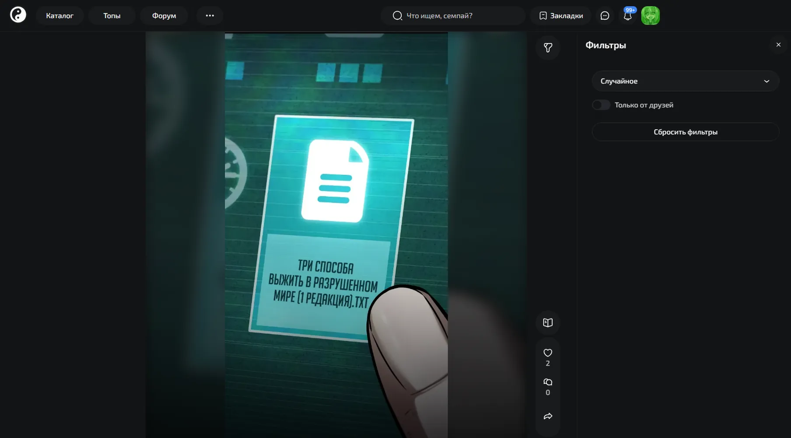Click the bookmark icon in Закладки
This screenshot has height=438, width=791.
point(543,16)
